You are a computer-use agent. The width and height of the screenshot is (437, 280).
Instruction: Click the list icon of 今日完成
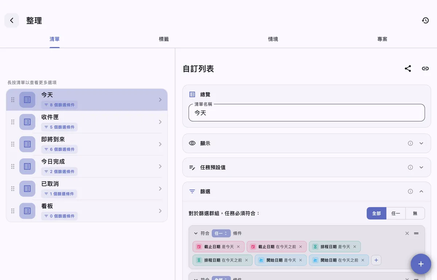27,166
